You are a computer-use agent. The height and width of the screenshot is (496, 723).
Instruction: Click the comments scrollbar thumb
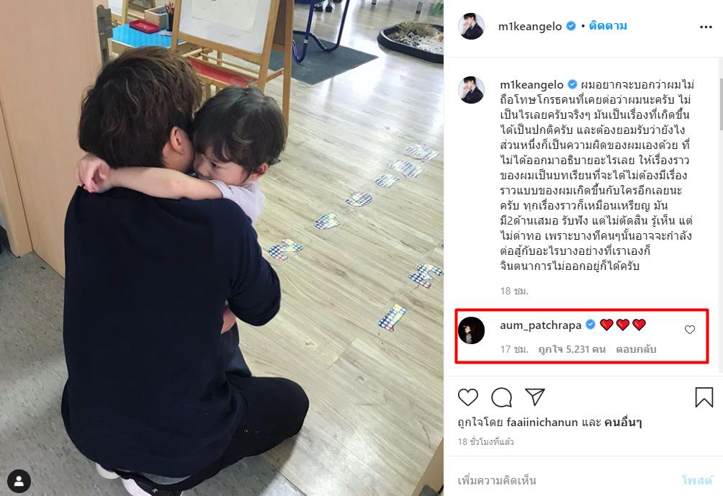[x=720, y=104]
